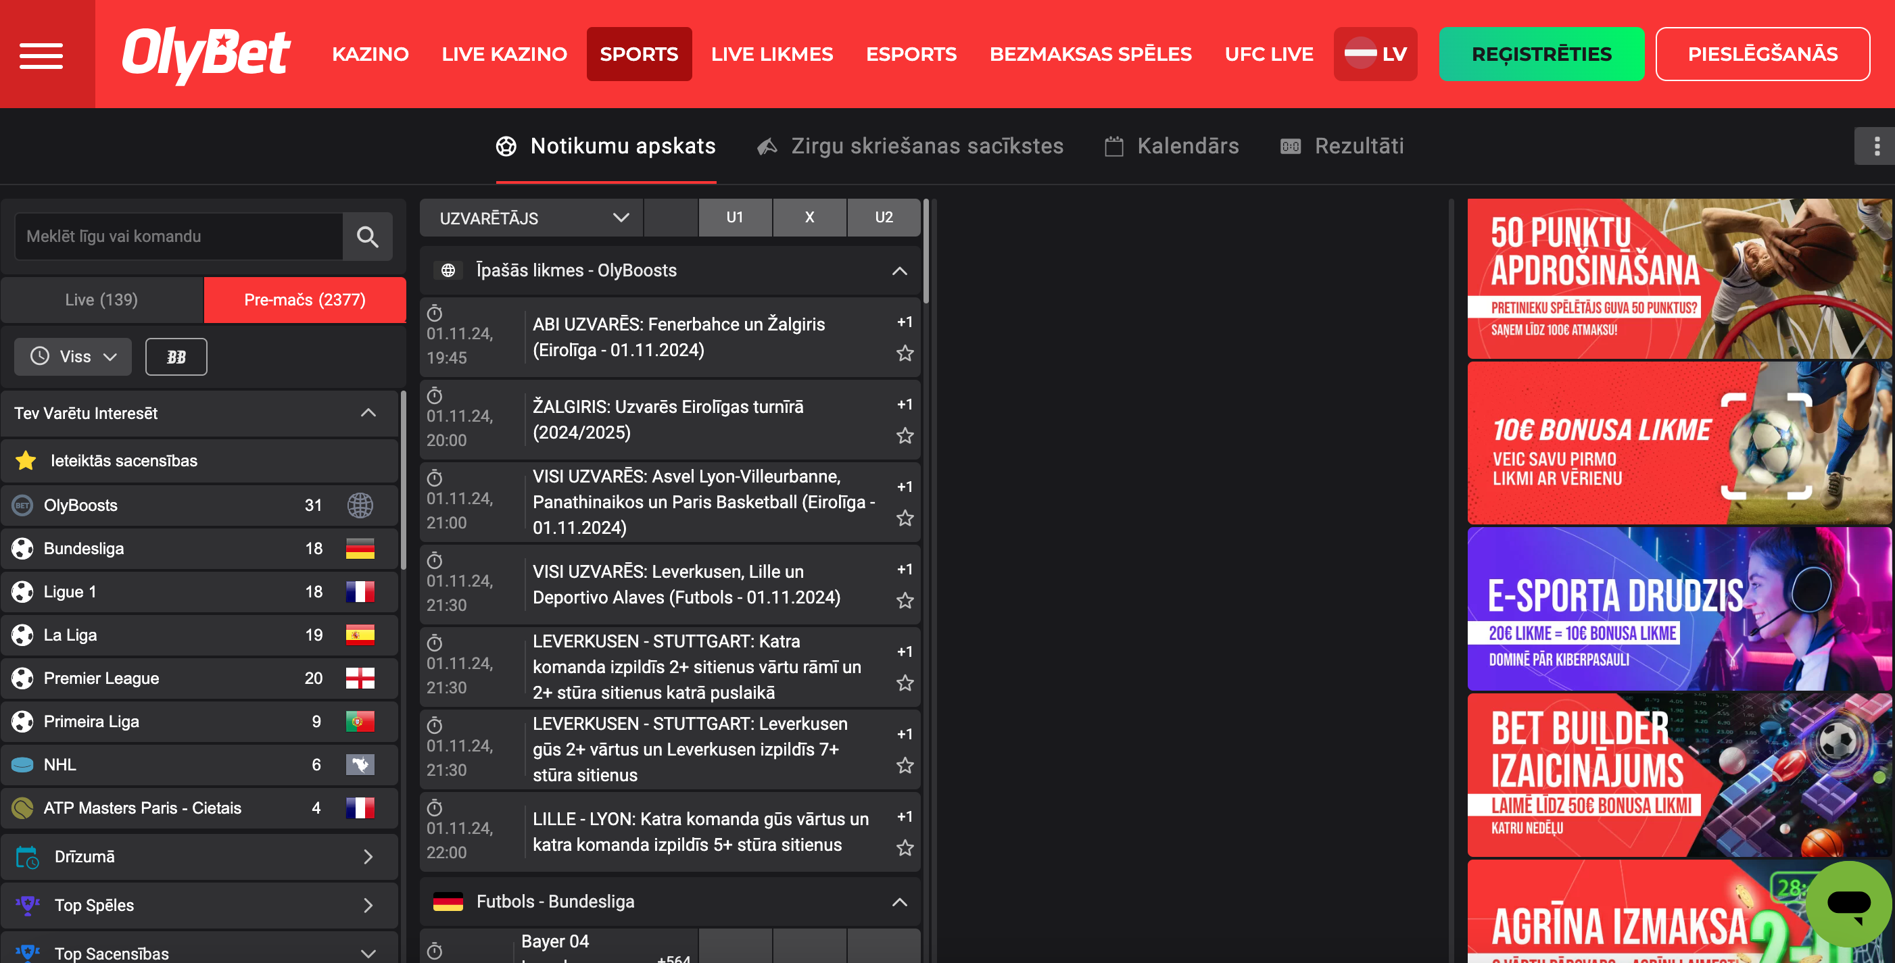Select the SPORTS nav item
This screenshot has height=963, width=1895.
(x=638, y=54)
